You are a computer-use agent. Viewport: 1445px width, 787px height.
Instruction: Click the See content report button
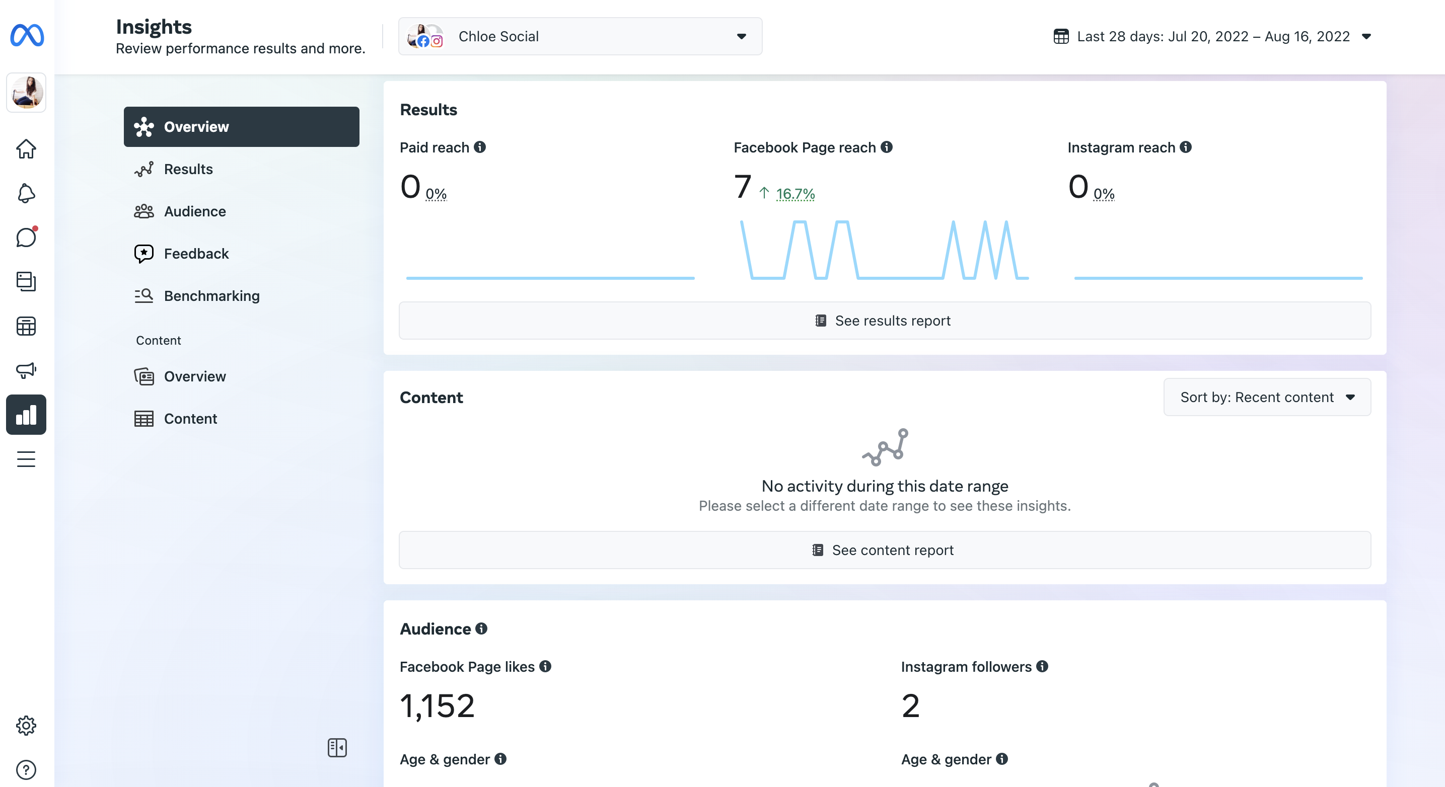pyautogui.click(x=884, y=550)
